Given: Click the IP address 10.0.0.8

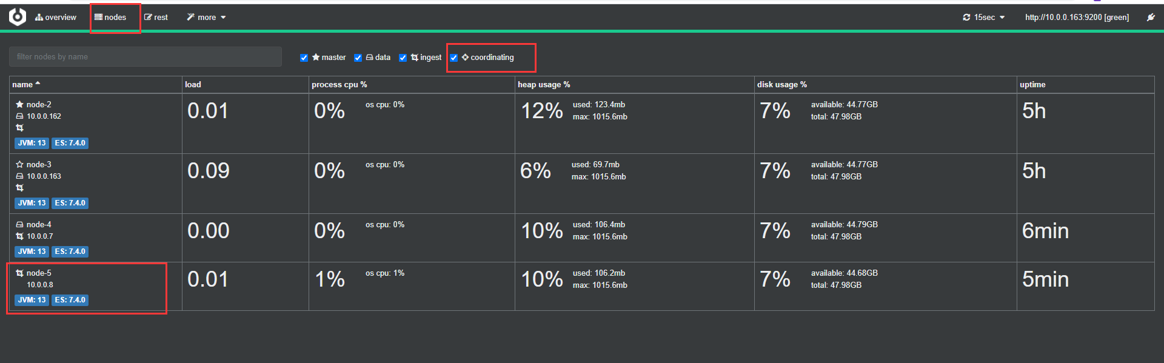Looking at the screenshot, I should (x=40, y=285).
